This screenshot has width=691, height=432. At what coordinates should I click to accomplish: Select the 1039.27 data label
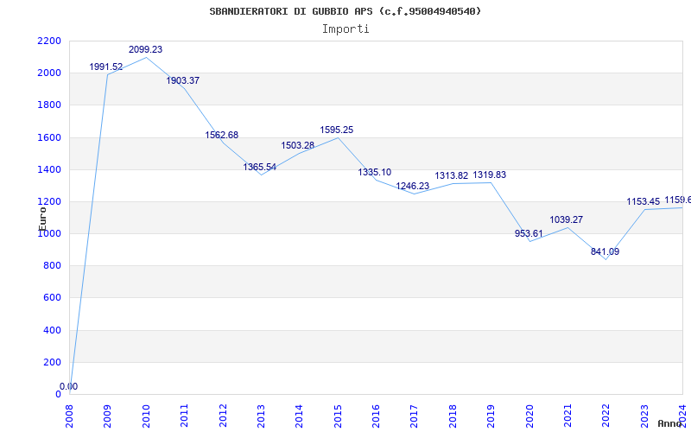(x=567, y=219)
